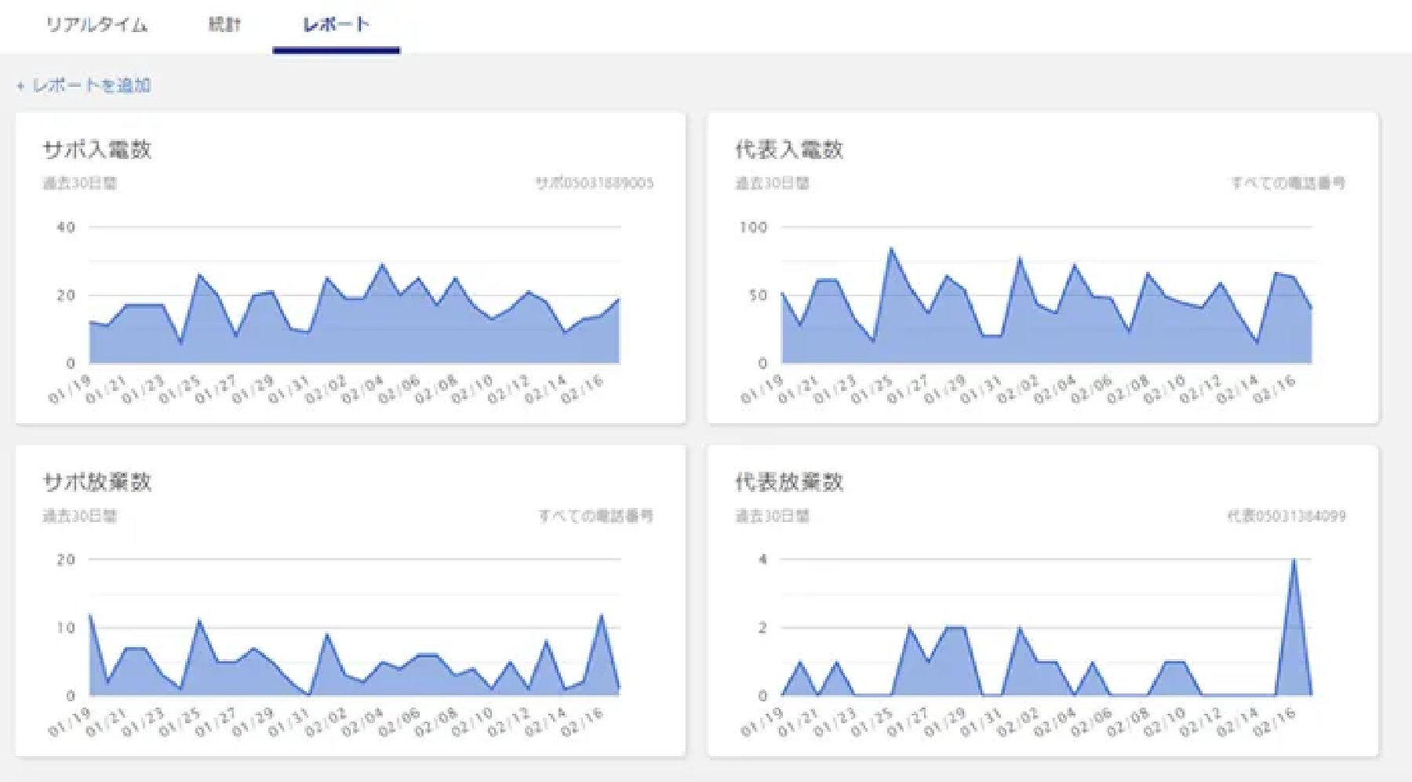Click the レポートを追加 link

[x=91, y=85]
